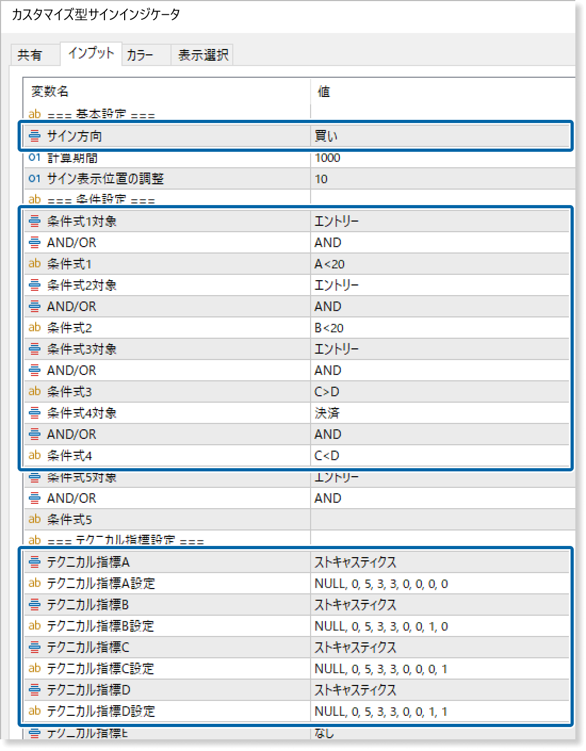The height and width of the screenshot is (751, 586).
Task: Click the 01 icon beside サイン表示位置の調整
Action: (x=34, y=179)
